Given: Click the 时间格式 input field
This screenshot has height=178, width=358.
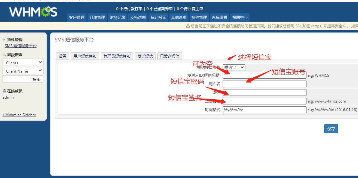Looking at the screenshot, I should click(265, 110).
